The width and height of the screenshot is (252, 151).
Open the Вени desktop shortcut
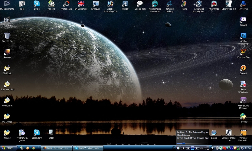(x=22, y=5)
